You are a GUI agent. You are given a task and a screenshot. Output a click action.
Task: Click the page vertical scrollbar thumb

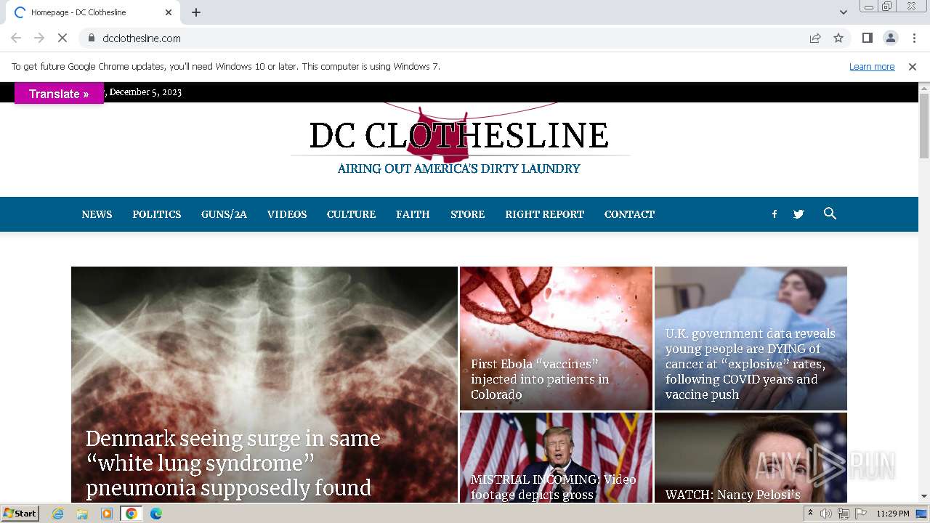(x=924, y=126)
